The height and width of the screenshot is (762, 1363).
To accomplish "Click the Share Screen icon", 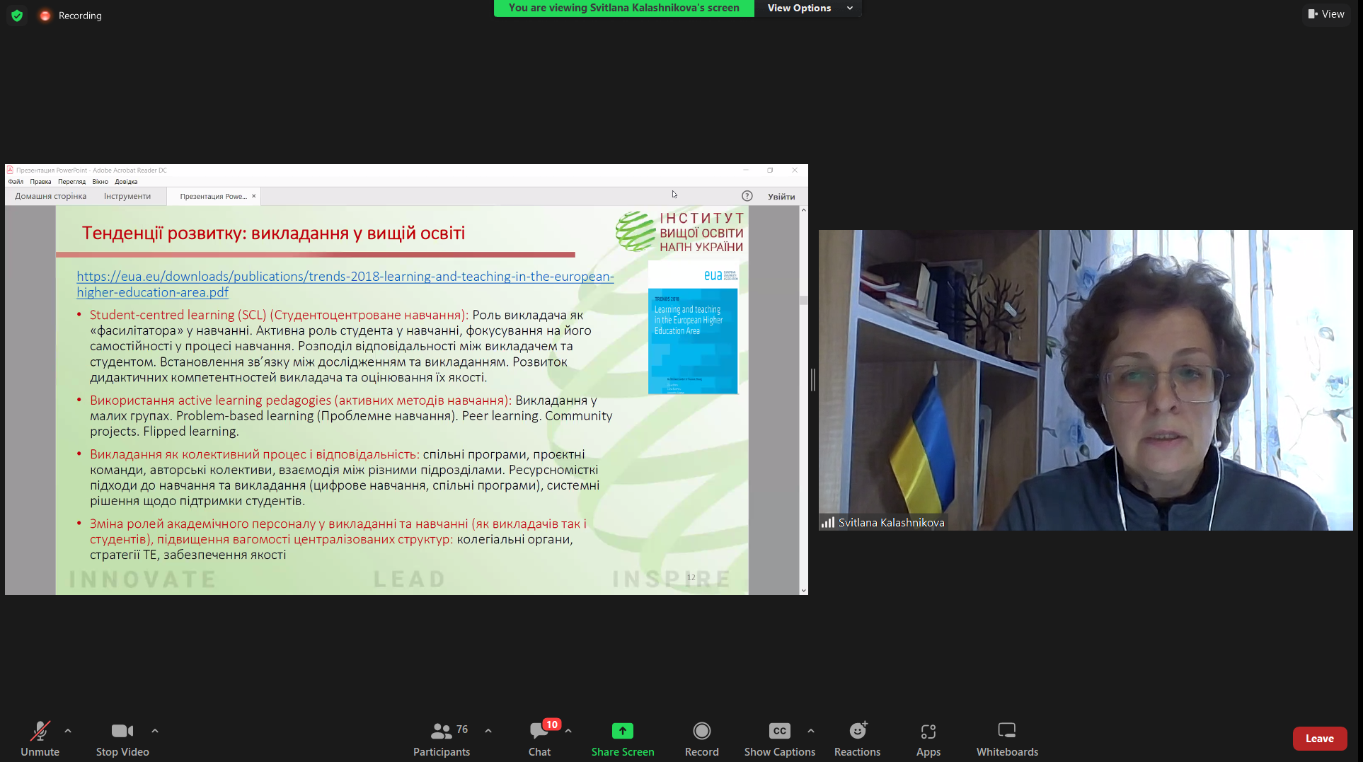I will pyautogui.click(x=622, y=731).
